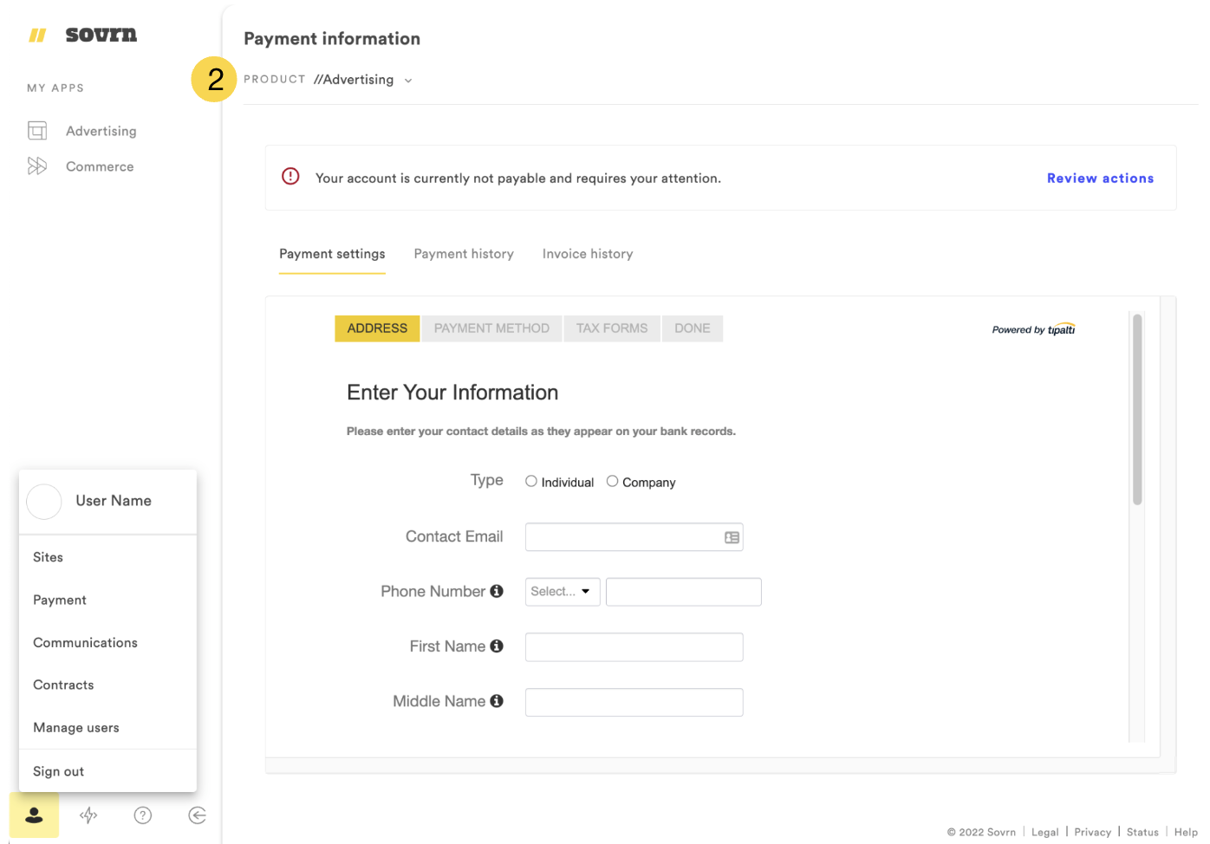Click the Review actions link

coord(1100,179)
